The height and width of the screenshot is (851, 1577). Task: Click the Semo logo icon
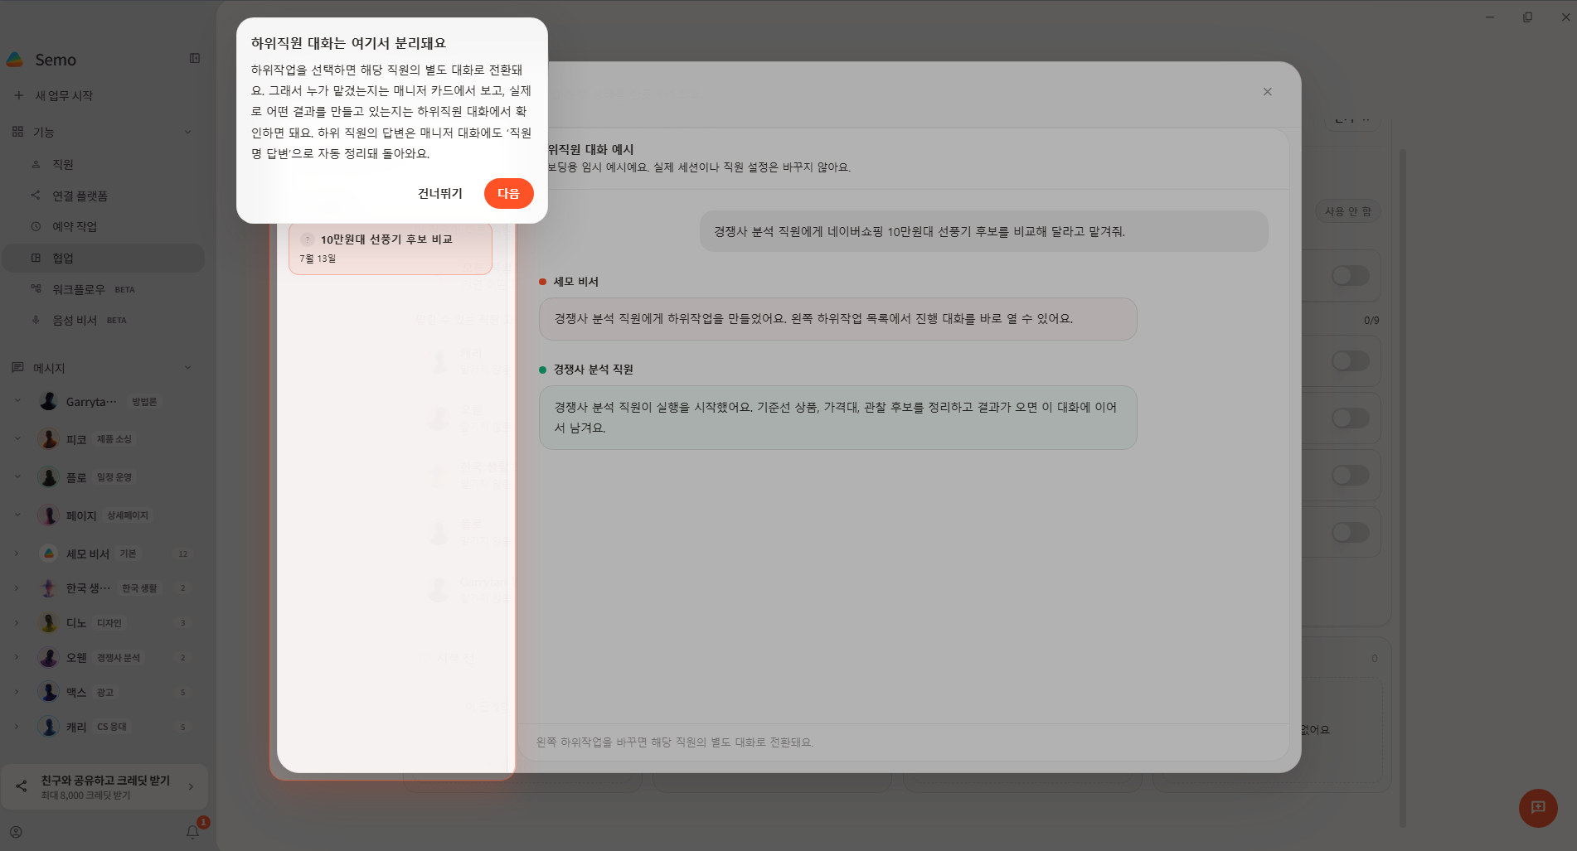(15, 60)
